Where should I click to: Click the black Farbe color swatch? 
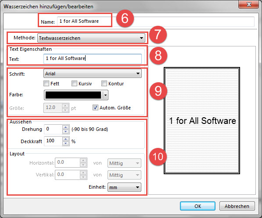[x=73, y=95]
